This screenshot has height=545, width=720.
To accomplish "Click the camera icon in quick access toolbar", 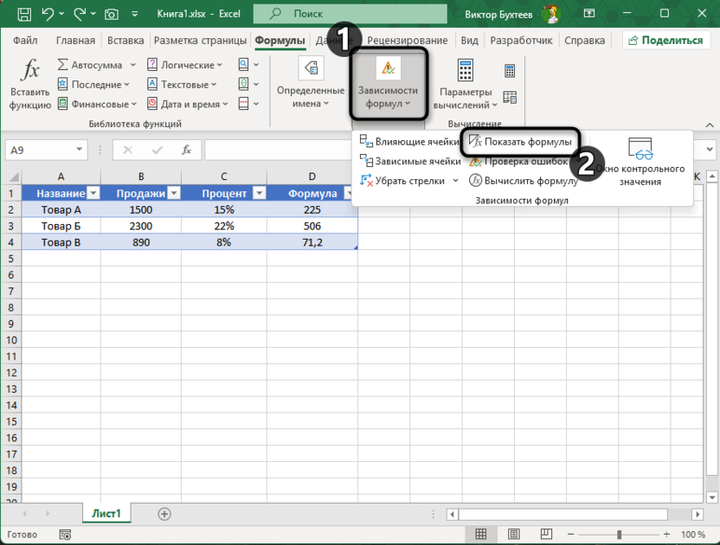I will tap(112, 15).
